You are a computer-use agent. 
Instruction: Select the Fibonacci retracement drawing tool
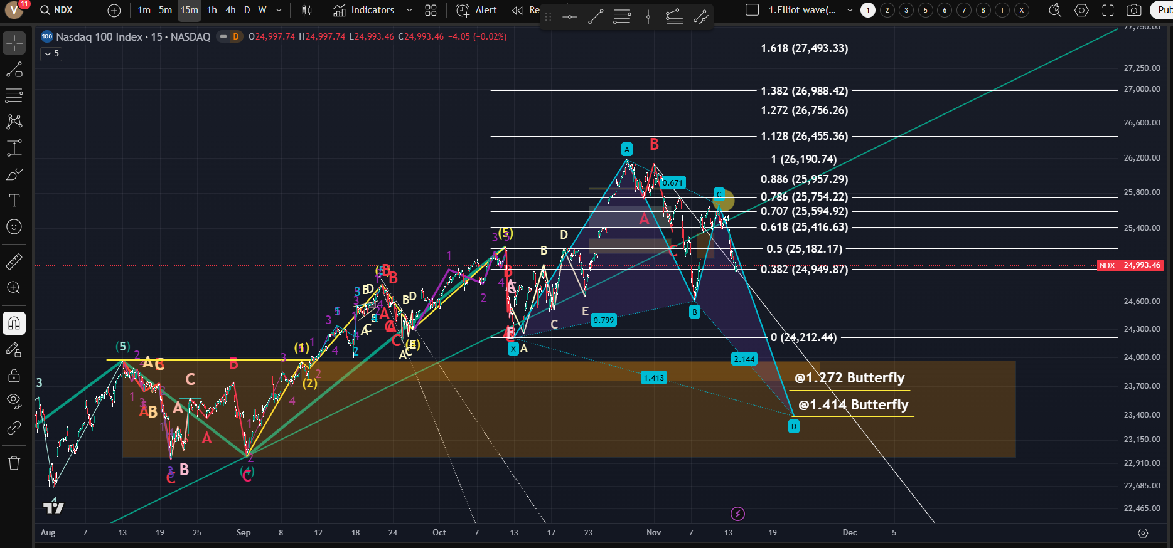pyautogui.click(x=14, y=95)
